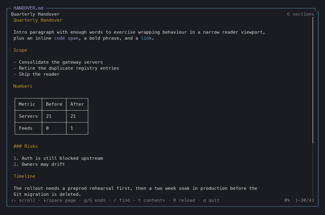The width and height of the screenshot is (325, 215).
Task: Click the 'space page' footer hint
Action: [60, 200]
